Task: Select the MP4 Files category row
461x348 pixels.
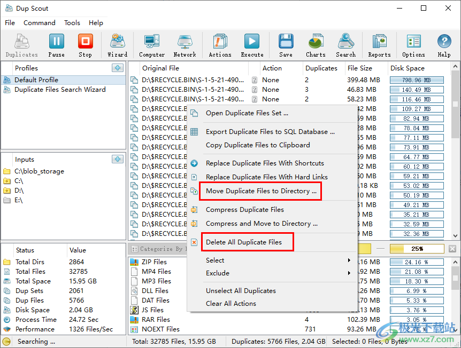Action: pos(159,272)
